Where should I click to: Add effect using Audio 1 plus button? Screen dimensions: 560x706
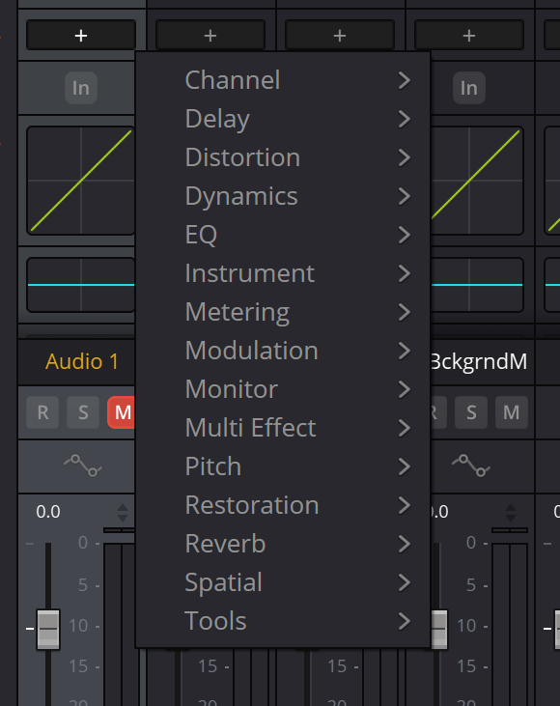pyautogui.click(x=81, y=35)
